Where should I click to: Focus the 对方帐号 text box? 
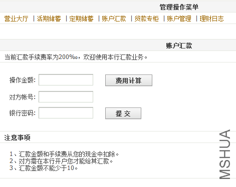66,96
